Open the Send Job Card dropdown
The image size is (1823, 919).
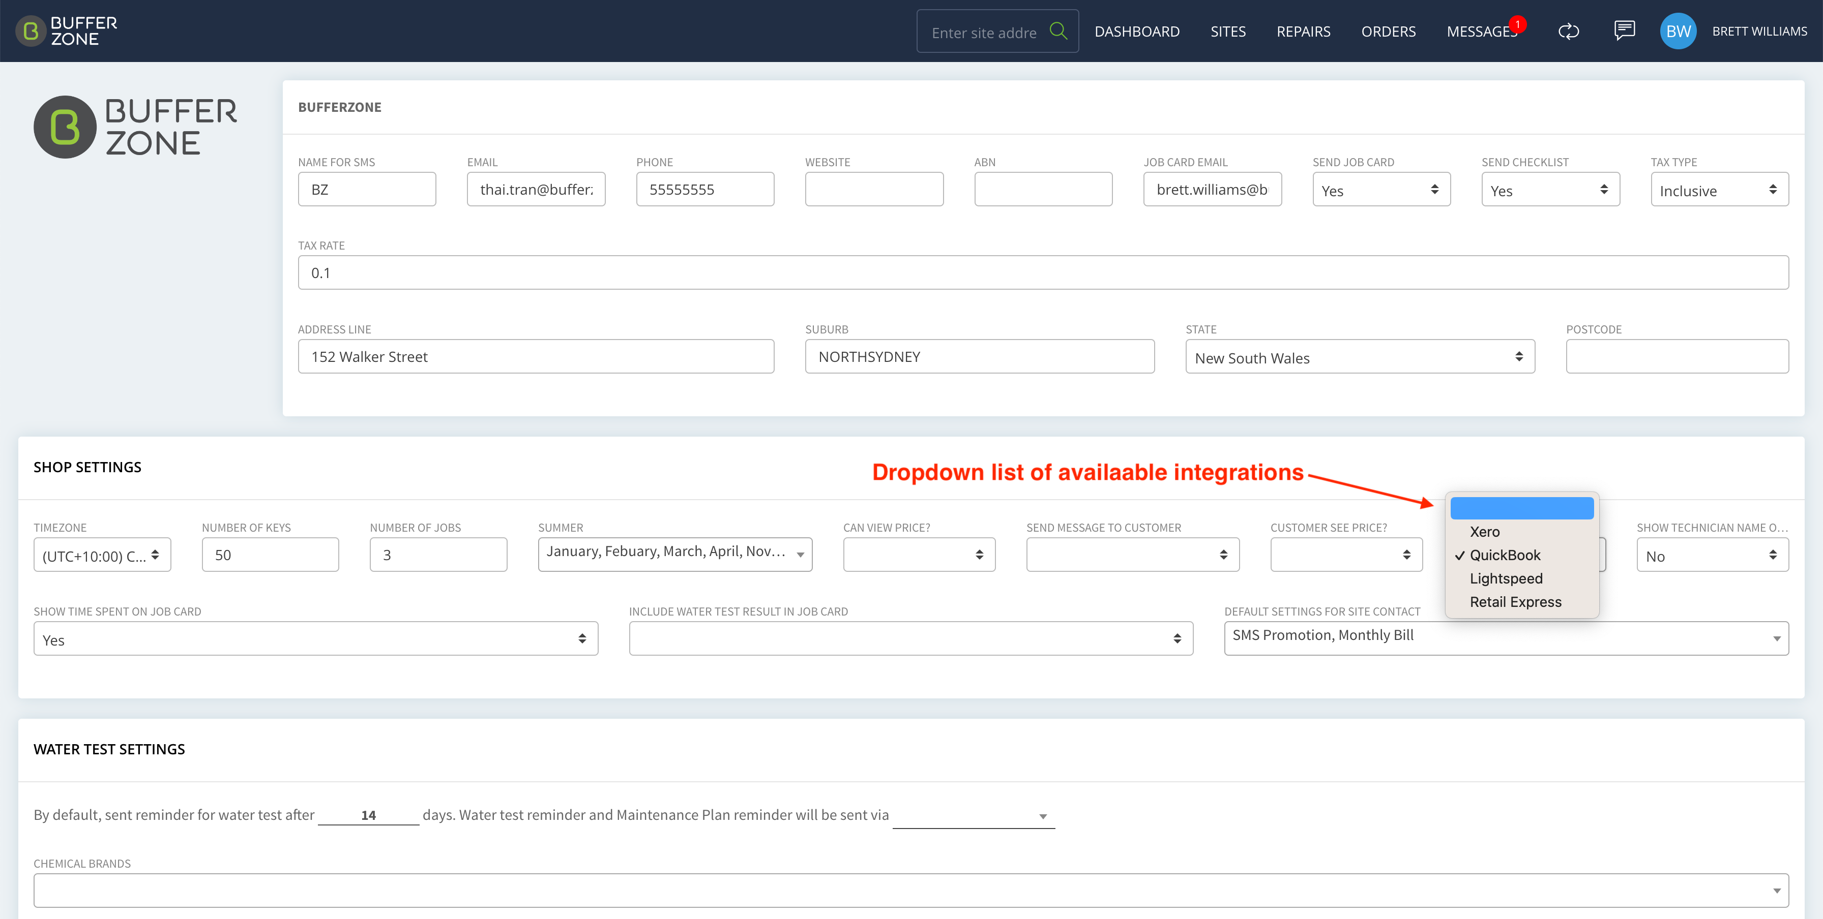[1381, 190]
